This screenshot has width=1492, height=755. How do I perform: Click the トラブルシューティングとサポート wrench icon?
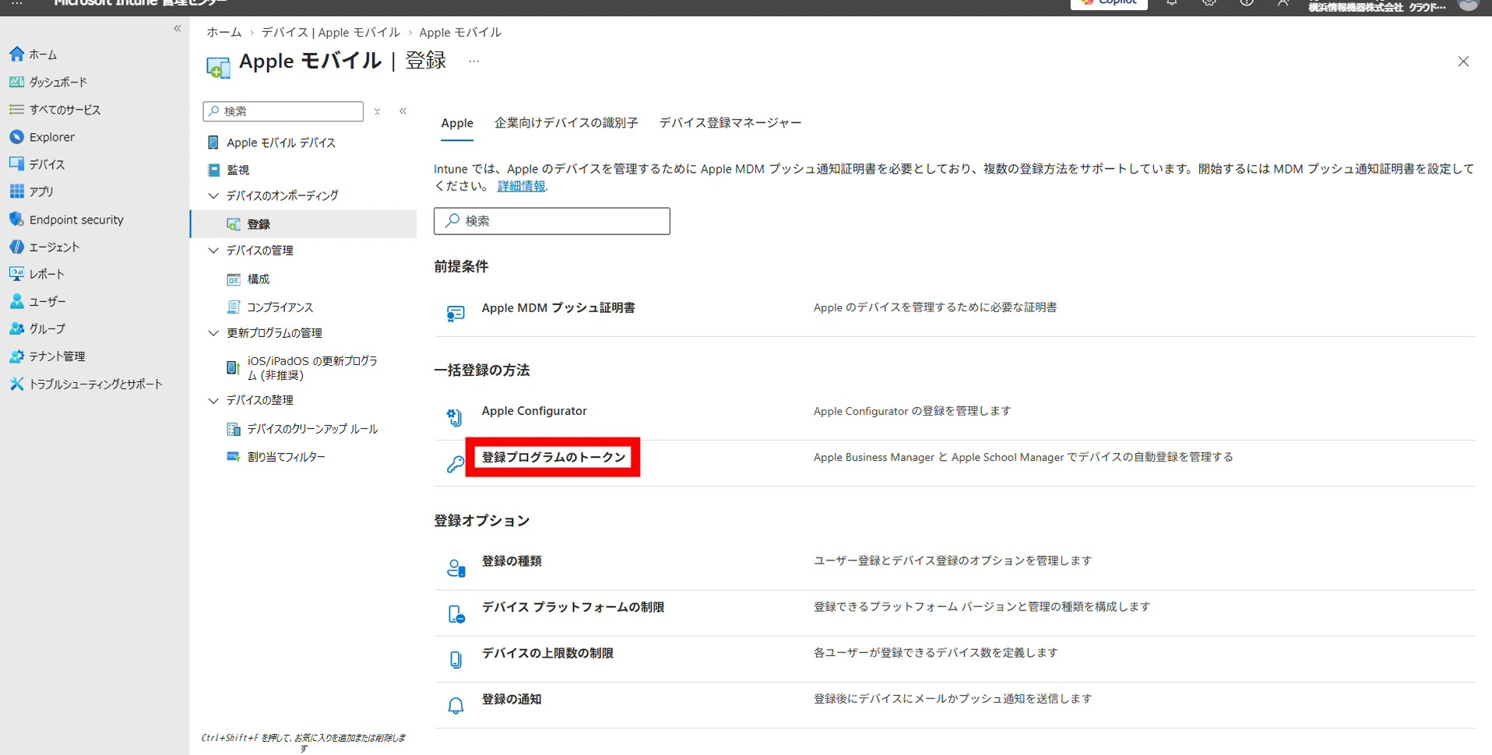click(x=16, y=384)
